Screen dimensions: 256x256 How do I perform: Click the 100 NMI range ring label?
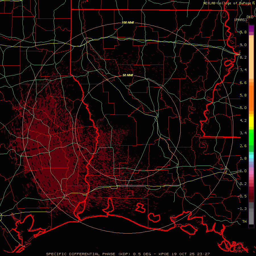128,22
